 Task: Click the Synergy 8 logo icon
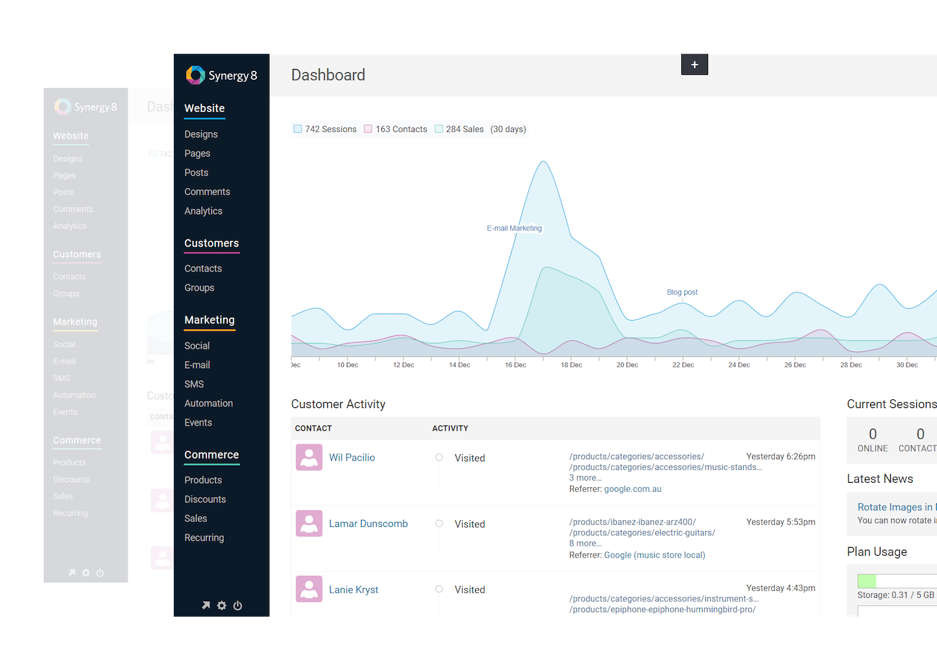pos(195,75)
